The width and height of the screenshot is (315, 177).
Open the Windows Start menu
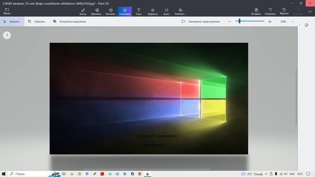coord(3,174)
